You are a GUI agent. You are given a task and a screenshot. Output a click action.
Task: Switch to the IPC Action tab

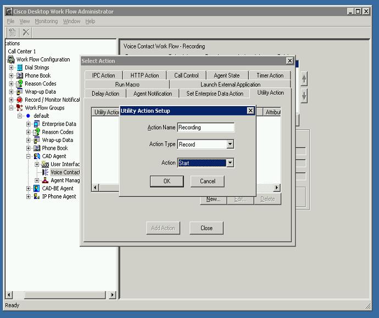103,75
